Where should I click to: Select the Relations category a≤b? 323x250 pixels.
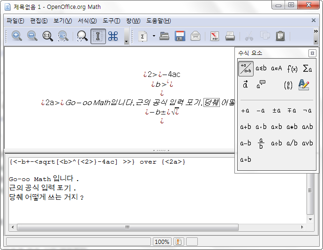click(261, 68)
